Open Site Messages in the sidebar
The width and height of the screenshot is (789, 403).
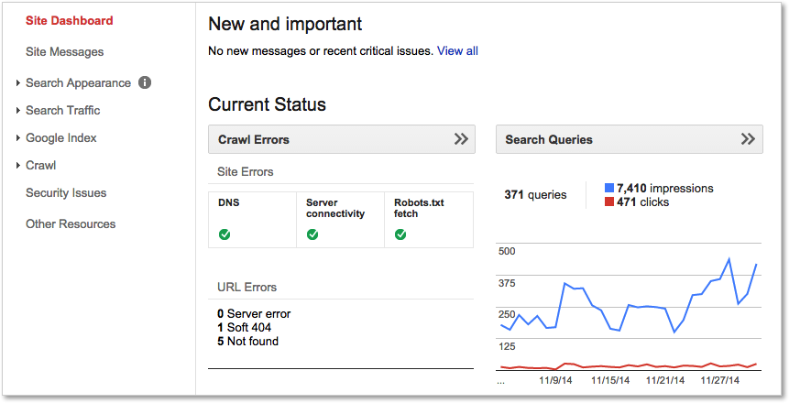pos(64,52)
